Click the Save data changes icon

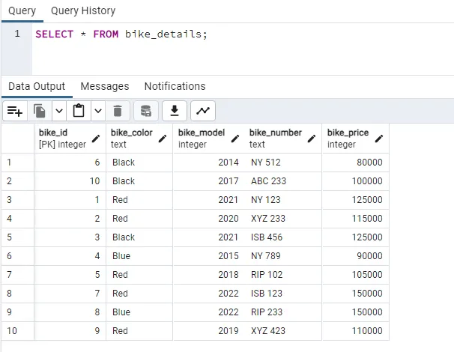(146, 111)
